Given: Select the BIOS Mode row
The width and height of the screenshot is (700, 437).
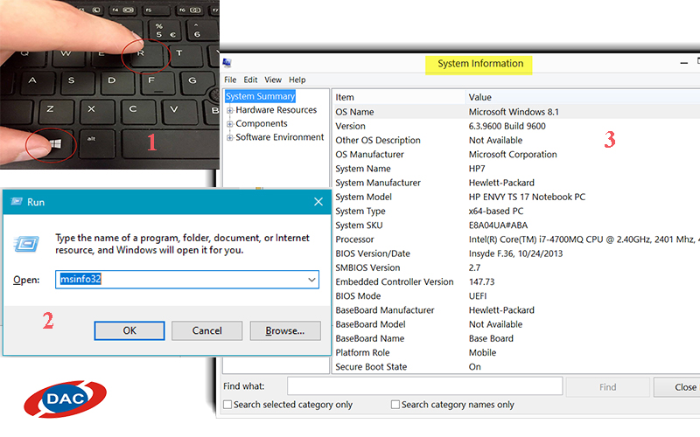Looking at the screenshot, I should tap(516, 296).
